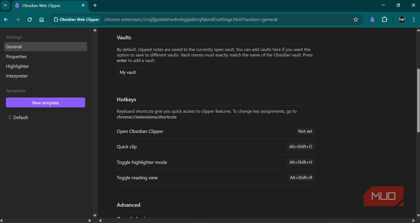Open the Highlighter settings section
The height and width of the screenshot is (223, 420).
point(17,66)
